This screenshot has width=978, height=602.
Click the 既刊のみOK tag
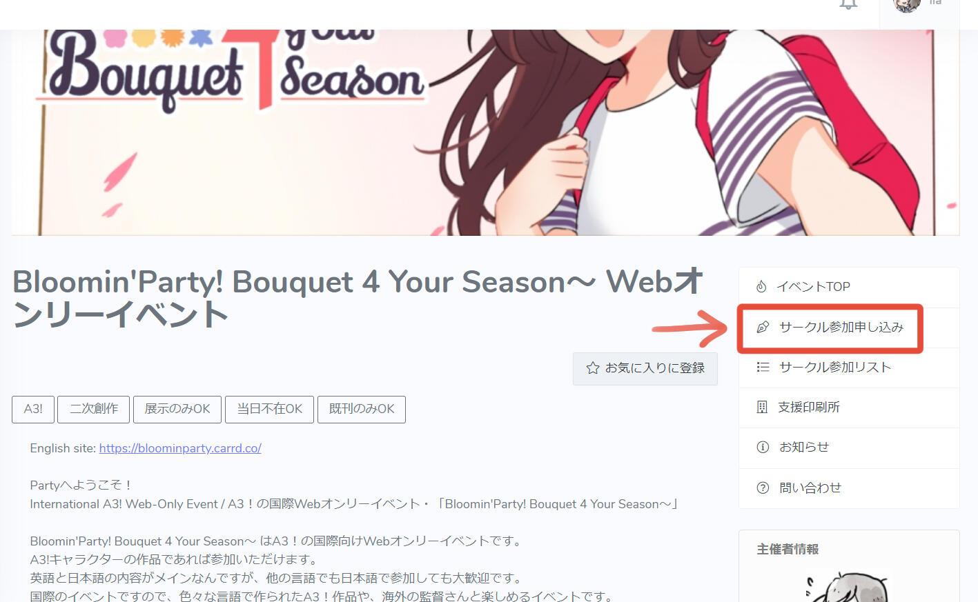pyautogui.click(x=362, y=409)
